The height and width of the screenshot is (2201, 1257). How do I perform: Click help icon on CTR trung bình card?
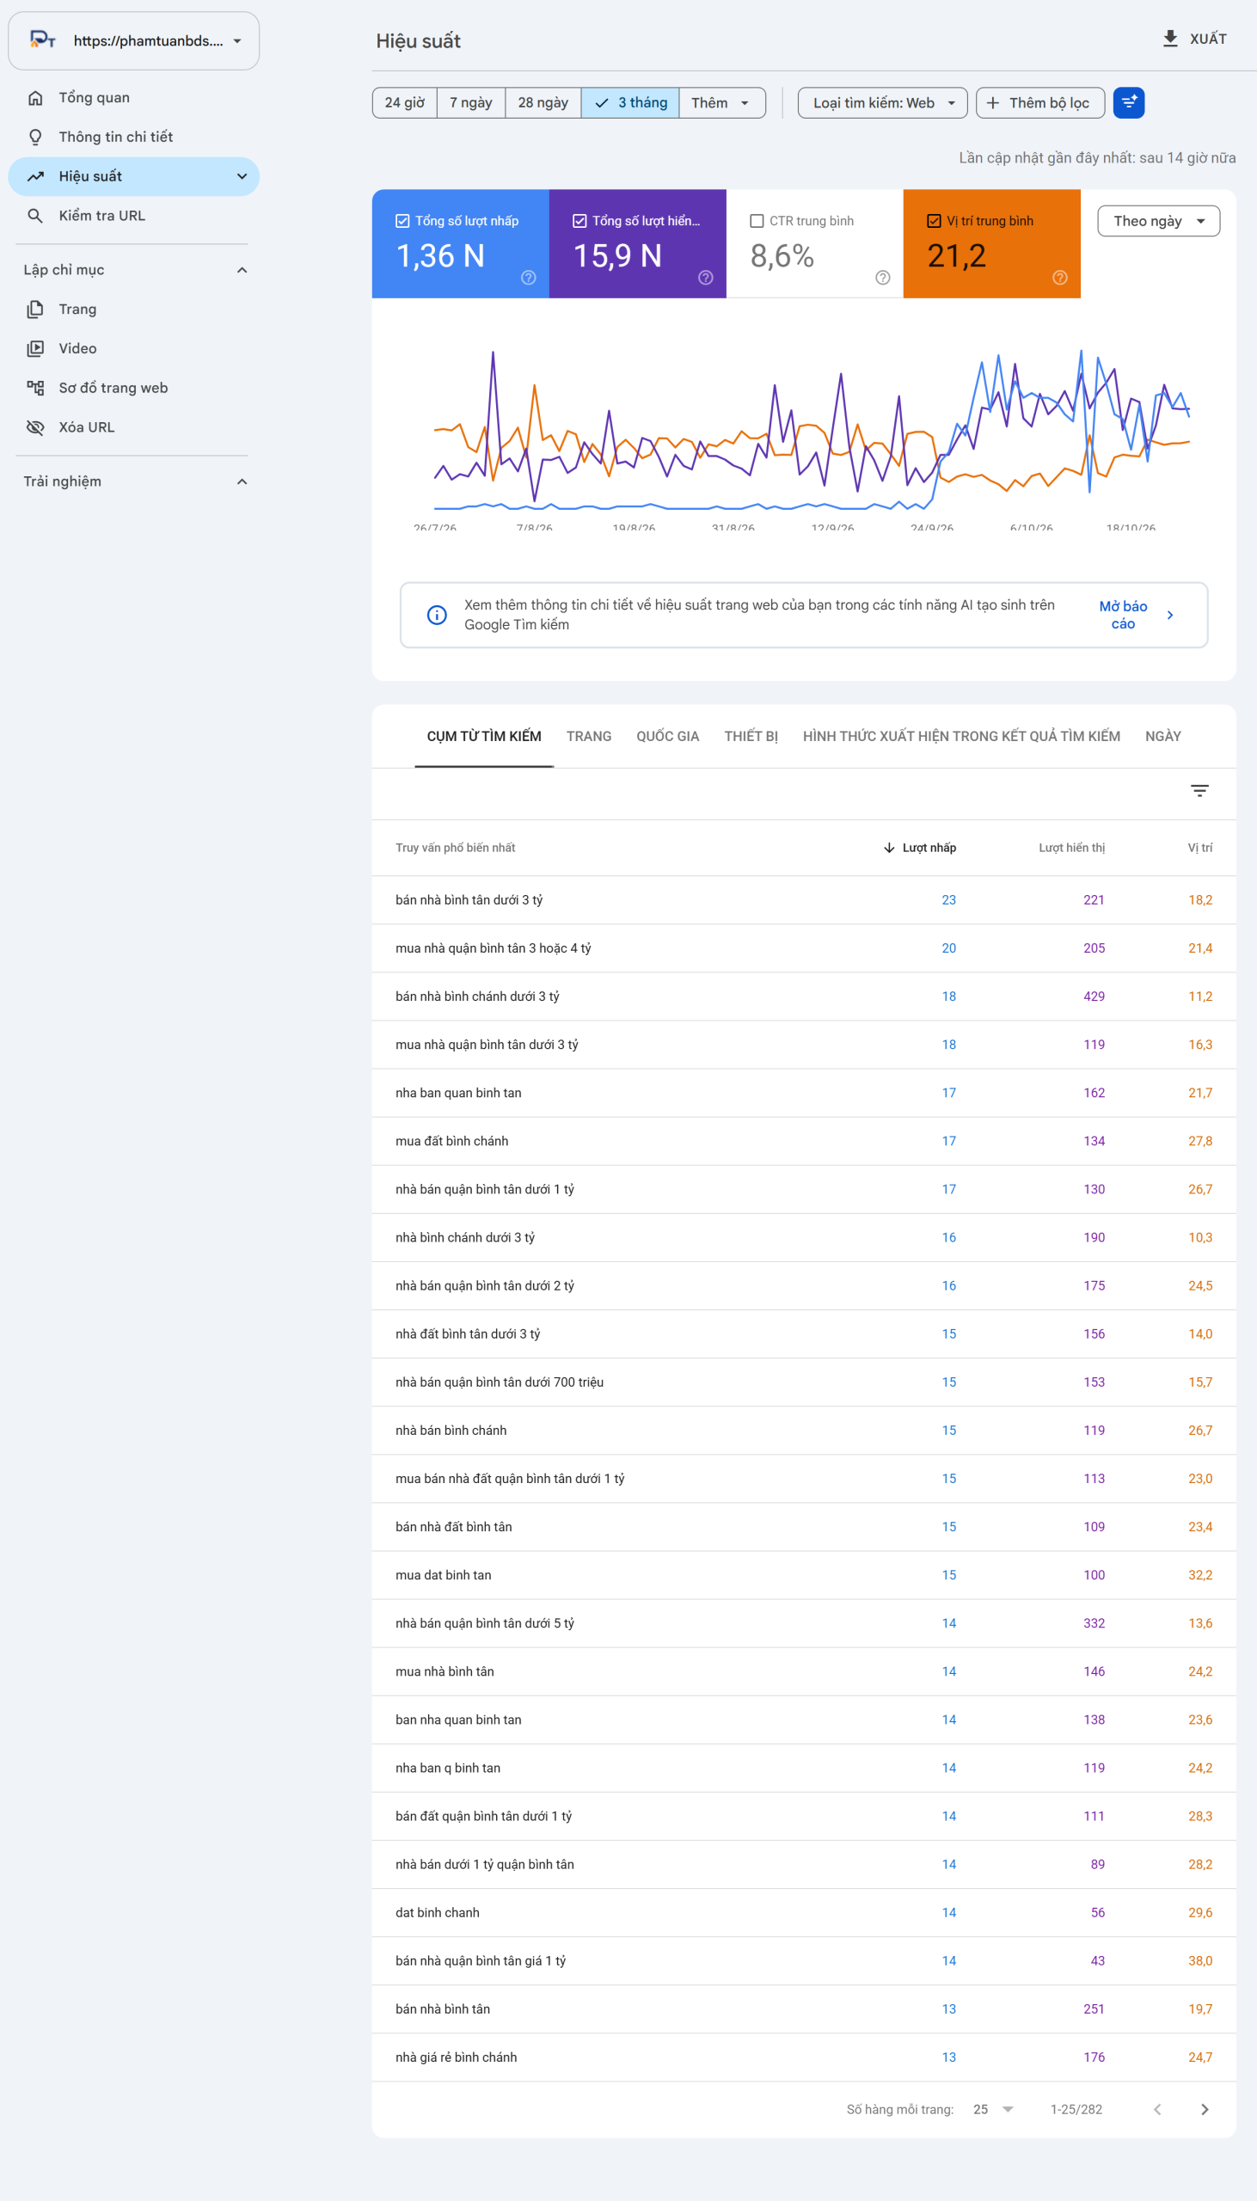882,277
